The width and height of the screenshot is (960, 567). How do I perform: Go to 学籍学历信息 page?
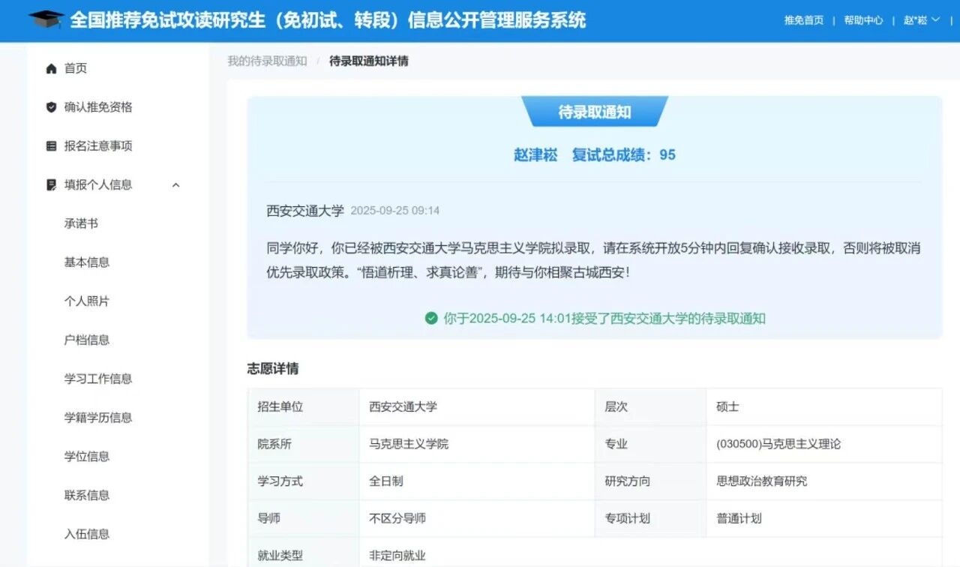(98, 417)
